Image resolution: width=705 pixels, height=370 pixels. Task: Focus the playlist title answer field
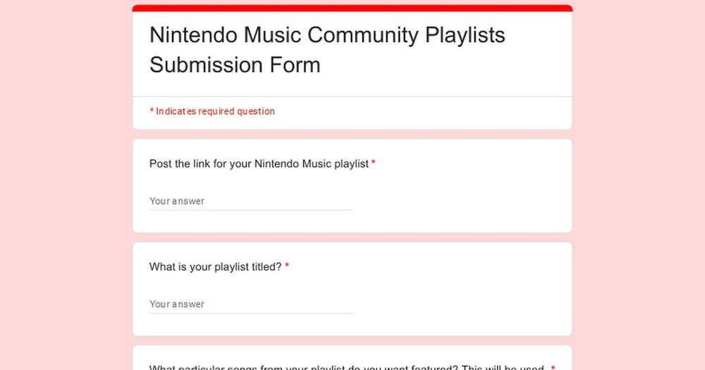pyautogui.click(x=250, y=304)
